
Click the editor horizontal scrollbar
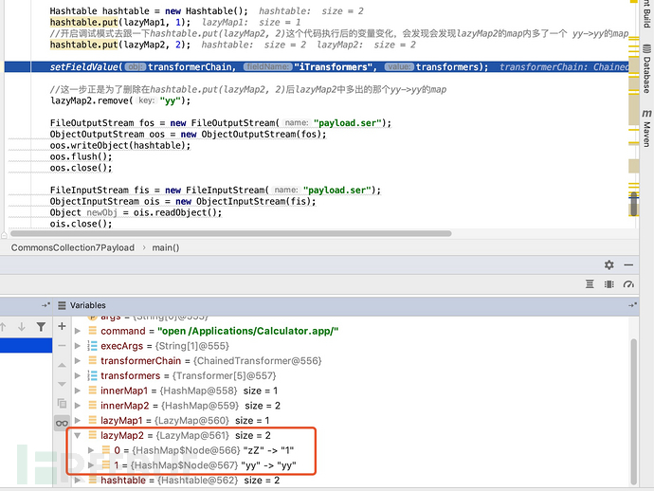[230, 233]
